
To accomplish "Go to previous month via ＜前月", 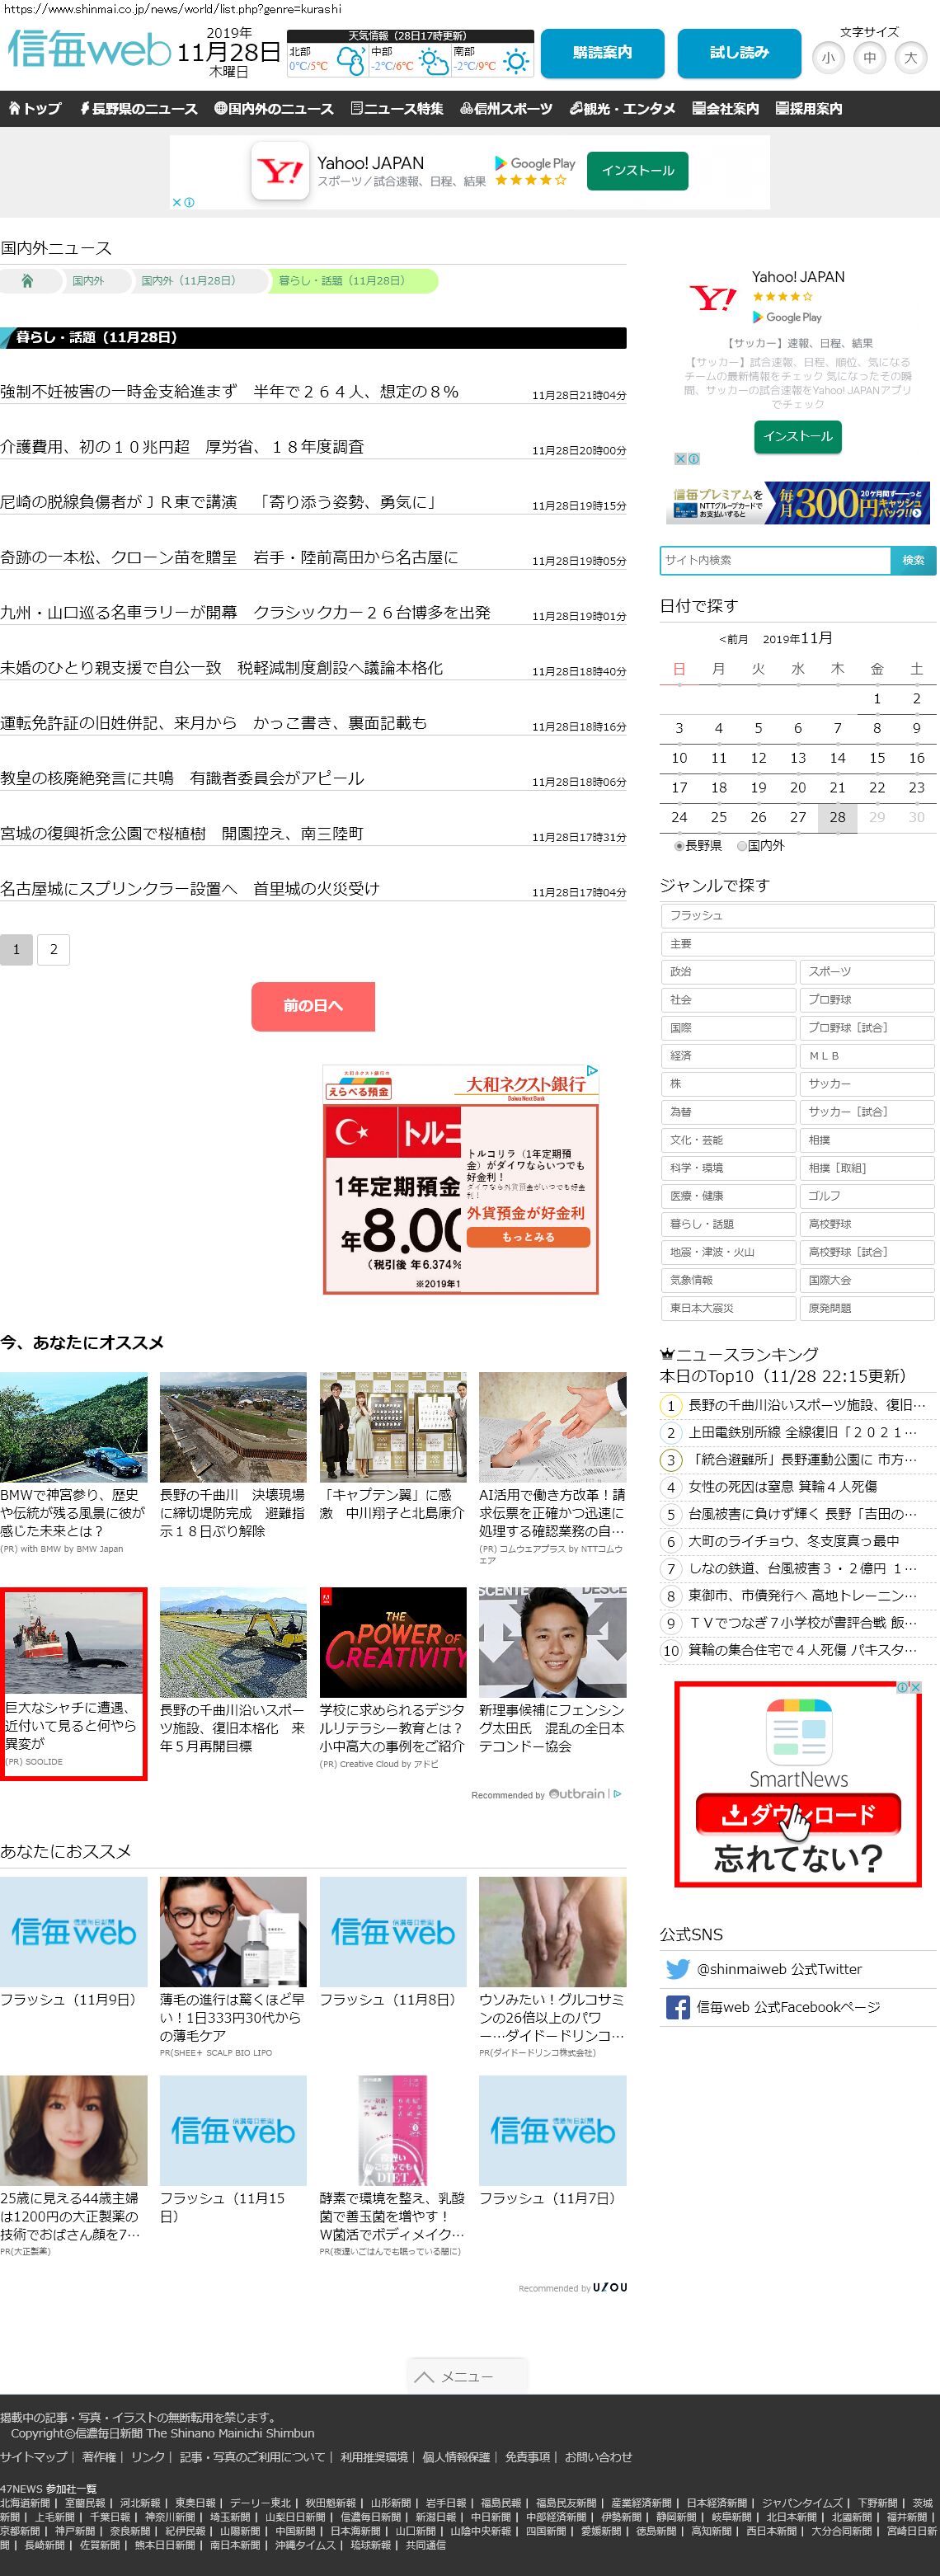I will pos(733,639).
